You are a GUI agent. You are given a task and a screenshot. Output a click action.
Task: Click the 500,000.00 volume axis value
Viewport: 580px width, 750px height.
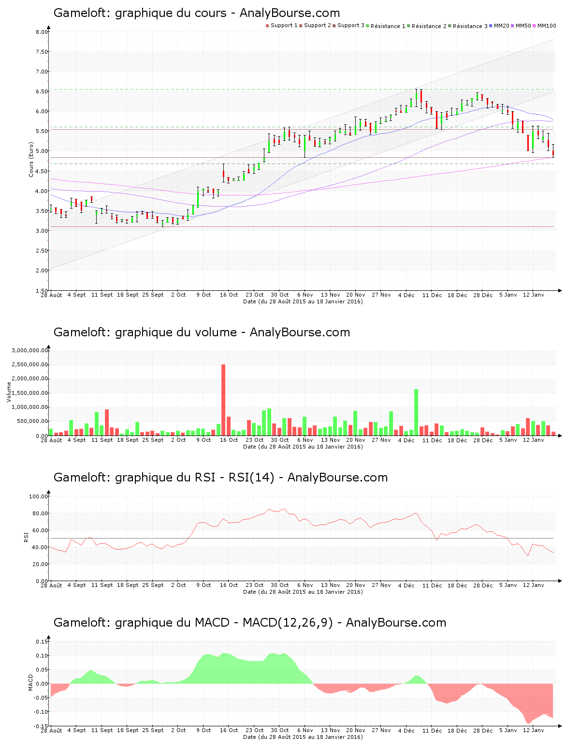33,421
